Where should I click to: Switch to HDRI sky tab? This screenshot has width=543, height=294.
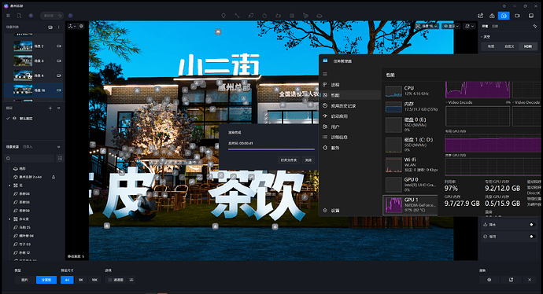(x=528, y=46)
